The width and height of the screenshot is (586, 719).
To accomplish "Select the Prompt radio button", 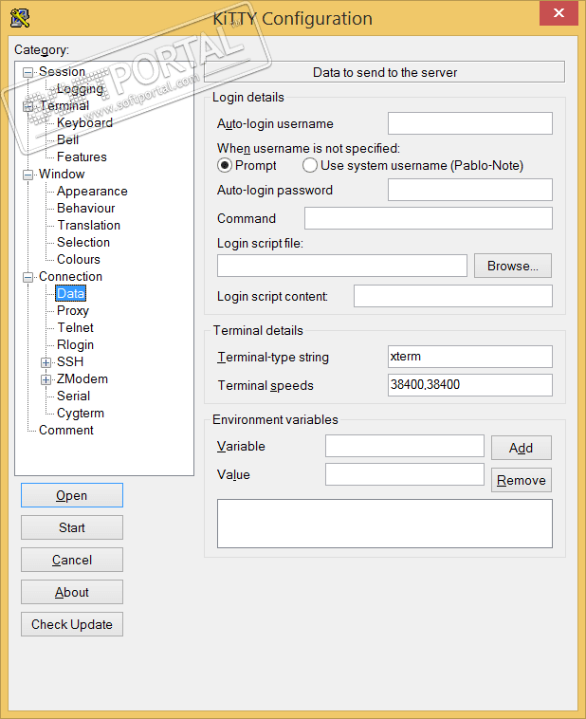I will point(224,165).
